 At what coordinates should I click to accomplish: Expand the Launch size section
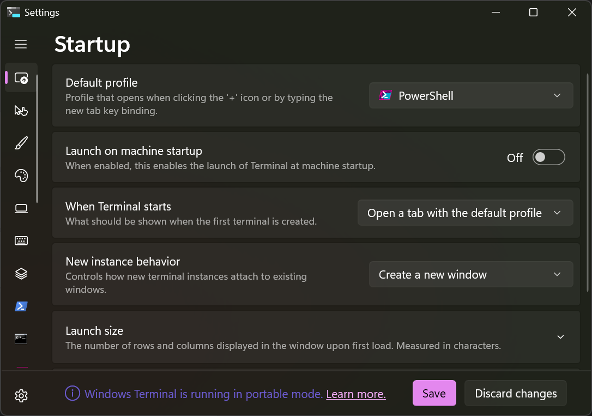coord(560,337)
